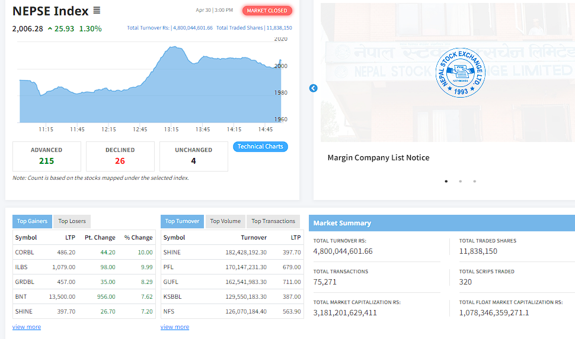Click the Symbol header in gainers table
Image resolution: width=575 pixels, height=339 pixels.
tap(26, 238)
